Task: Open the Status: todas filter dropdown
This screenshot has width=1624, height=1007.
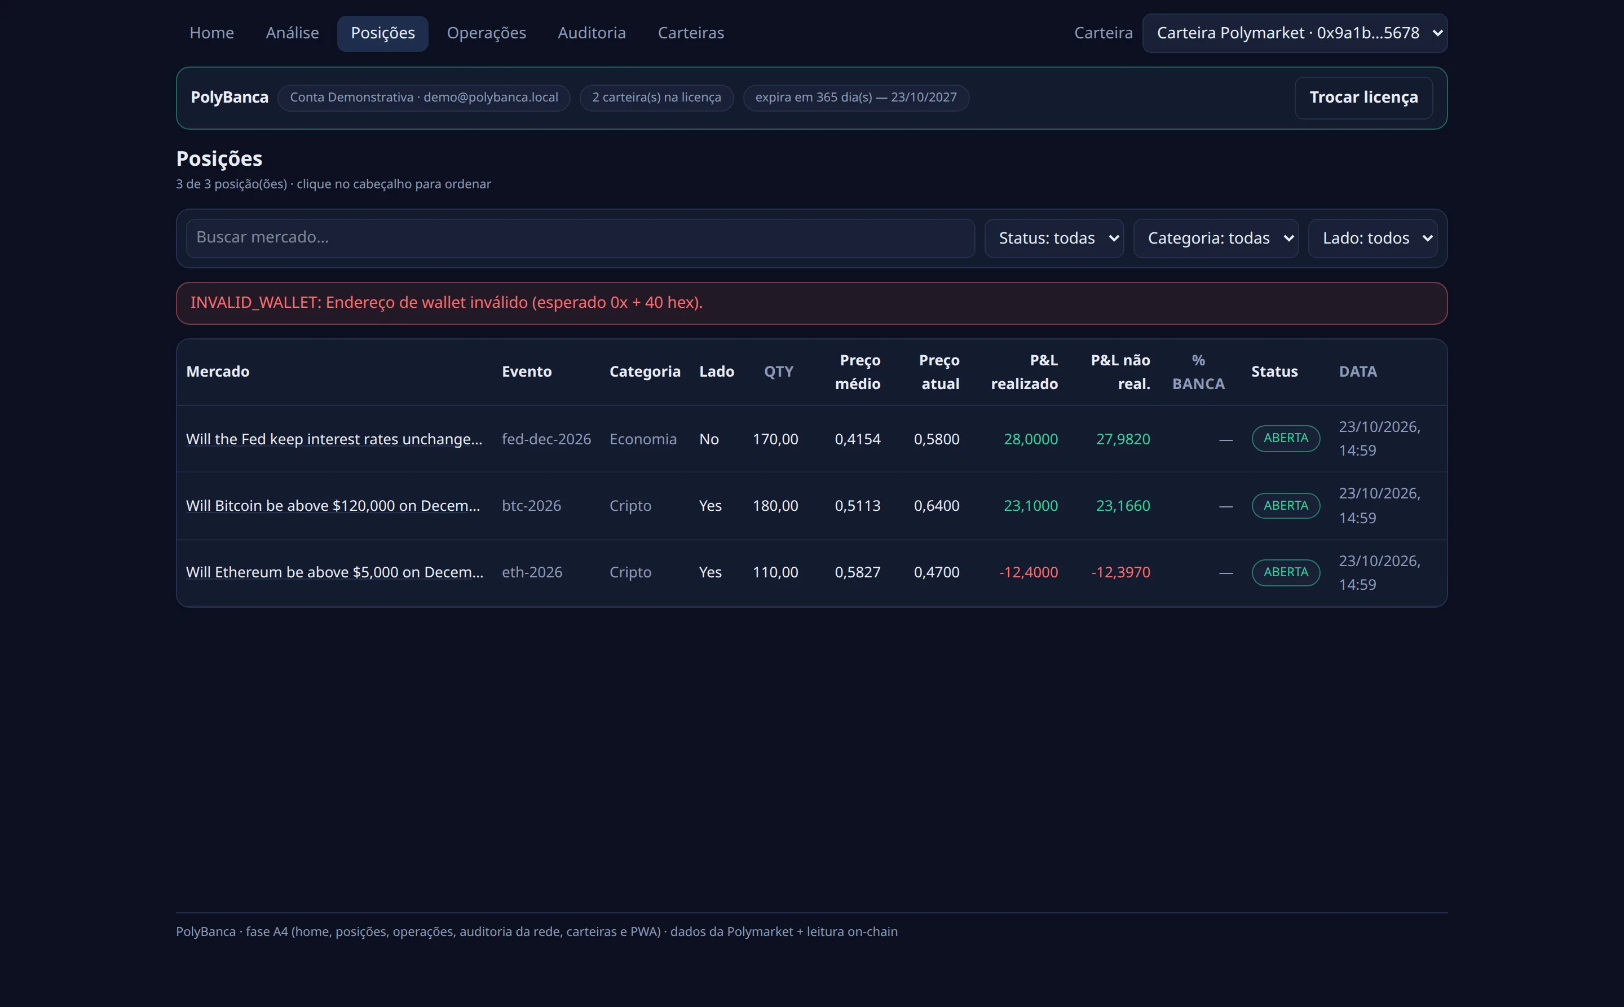Action: pos(1054,238)
